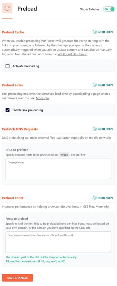The width and height of the screenshot is (117, 286).
Task: Click the lifebuoy icon beside Preload Fonts
Action: click(94, 198)
